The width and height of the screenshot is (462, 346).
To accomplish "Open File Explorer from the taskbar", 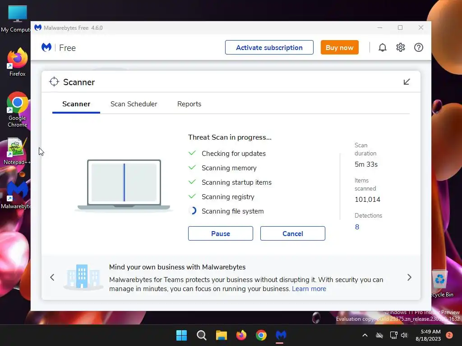I will pyautogui.click(x=221, y=335).
